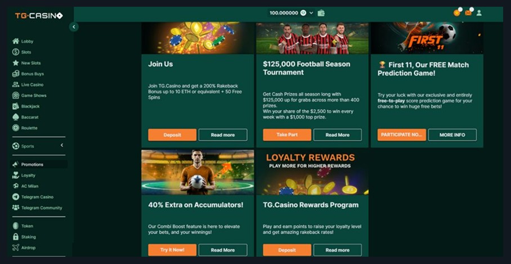Expand the Sports menu chevron

pyautogui.click(x=62, y=145)
